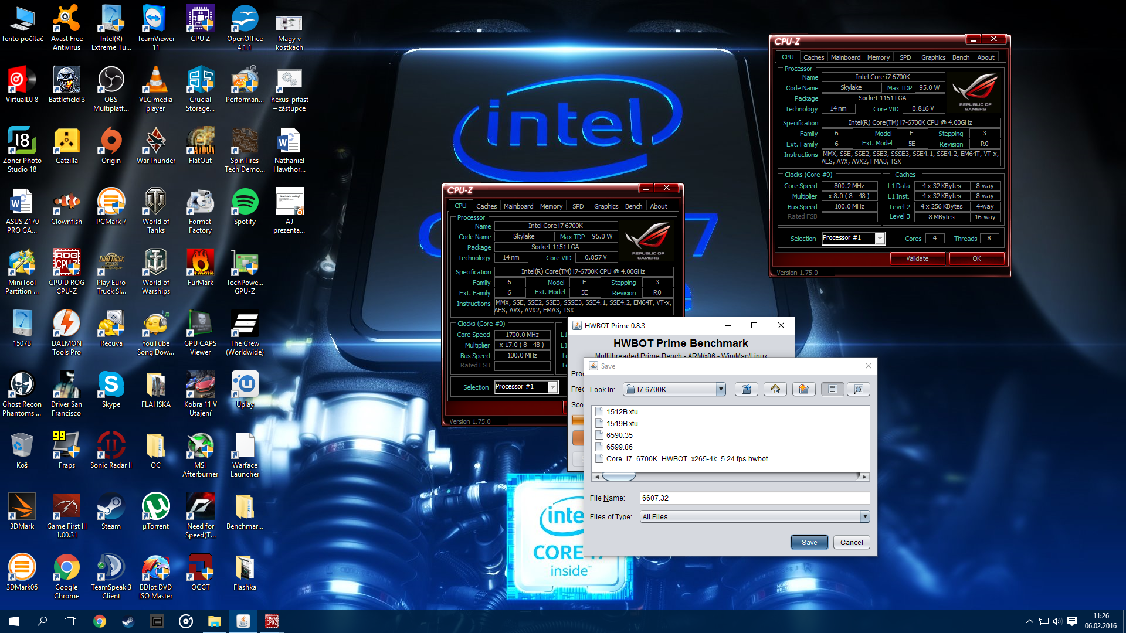Open World of Tanks desktop icon
The image size is (1126, 633).
point(156,210)
